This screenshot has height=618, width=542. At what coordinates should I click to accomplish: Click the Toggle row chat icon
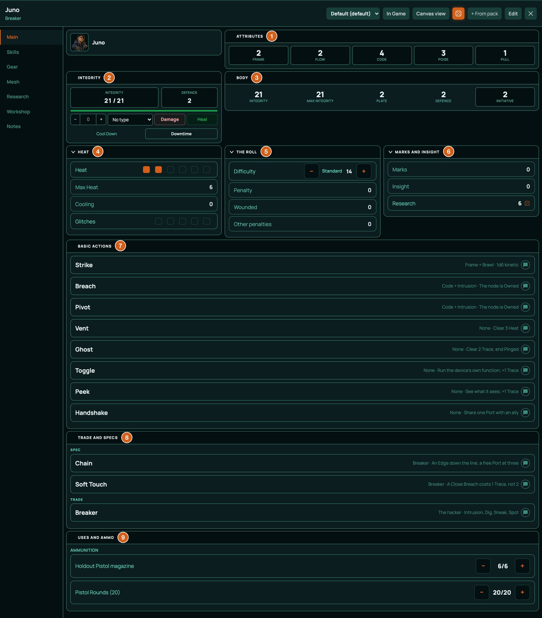point(525,370)
